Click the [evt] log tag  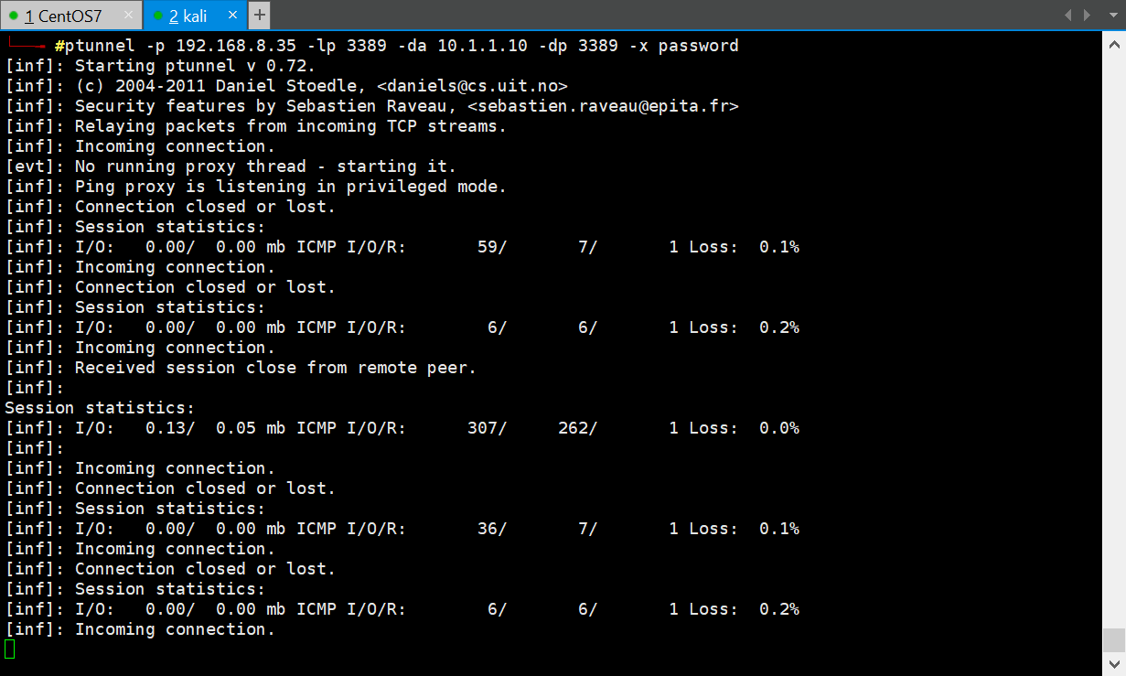(30, 166)
